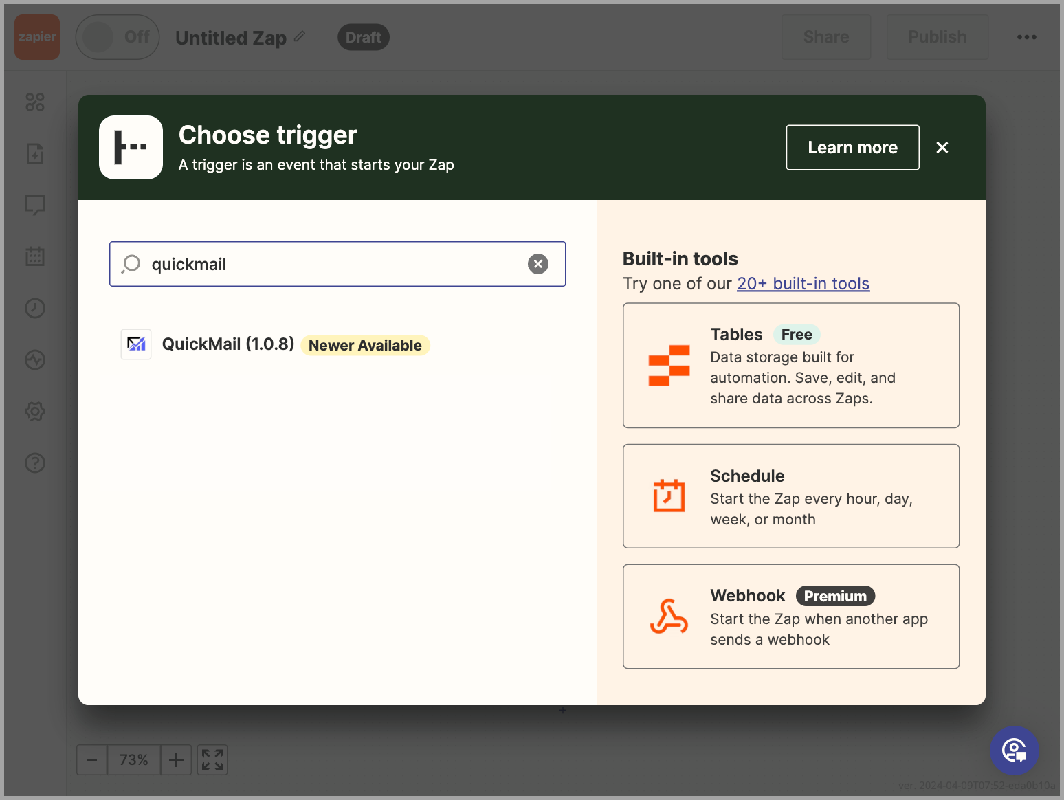The height and width of the screenshot is (800, 1064).
Task: Click the Premium badge on Webhook
Action: [836, 596]
